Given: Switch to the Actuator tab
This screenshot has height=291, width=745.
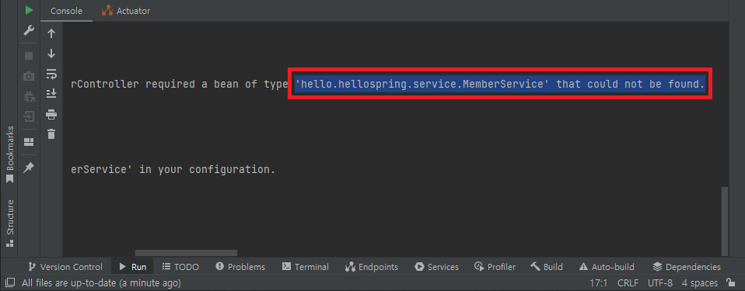Looking at the screenshot, I should pos(127,11).
